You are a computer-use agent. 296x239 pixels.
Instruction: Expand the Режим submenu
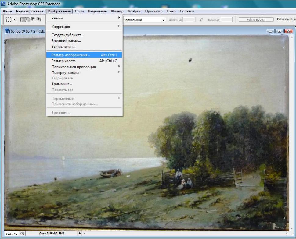pyautogui.click(x=84, y=18)
